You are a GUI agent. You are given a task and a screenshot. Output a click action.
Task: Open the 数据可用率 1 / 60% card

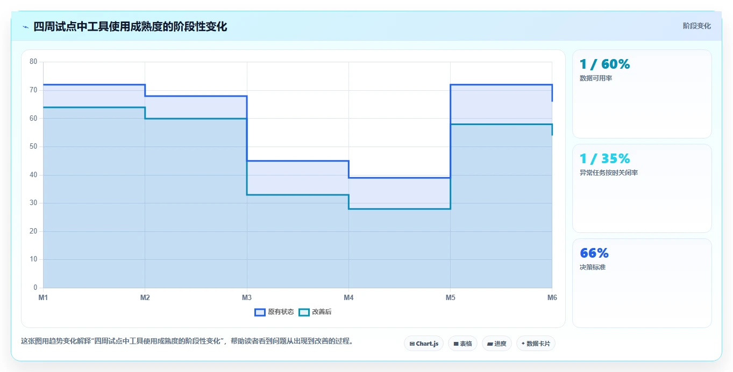coord(642,94)
